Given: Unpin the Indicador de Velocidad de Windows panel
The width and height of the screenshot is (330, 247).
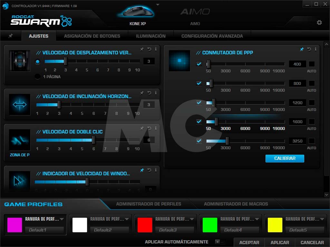Looking at the screenshot, I should coord(142,170).
